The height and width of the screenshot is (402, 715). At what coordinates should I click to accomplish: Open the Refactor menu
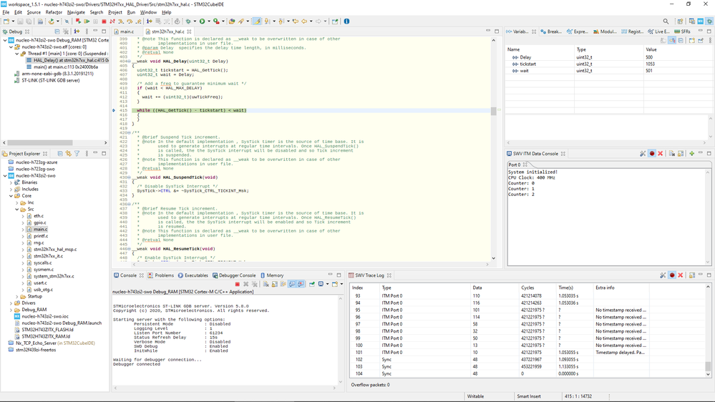[x=54, y=12]
